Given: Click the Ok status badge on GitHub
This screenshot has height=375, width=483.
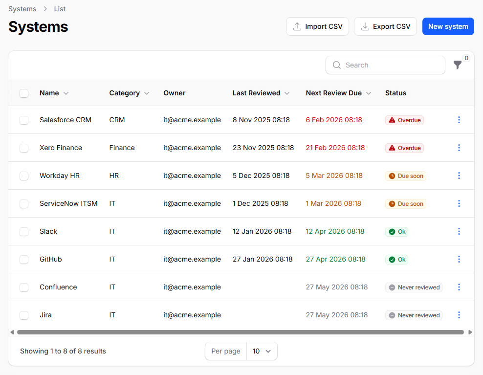Looking at the screenshot, I should click(396, 259).
